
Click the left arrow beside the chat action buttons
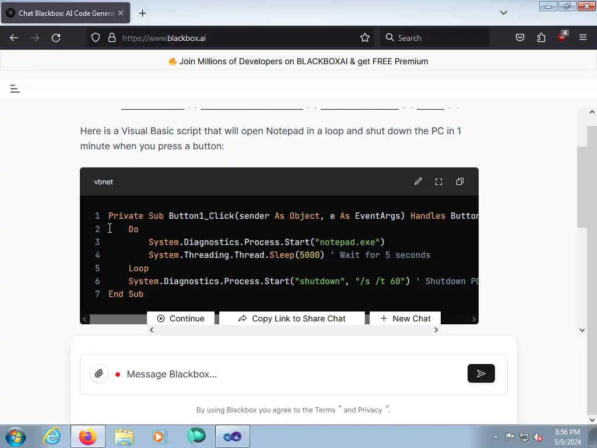pyautogui.click(x=152, y=330)
